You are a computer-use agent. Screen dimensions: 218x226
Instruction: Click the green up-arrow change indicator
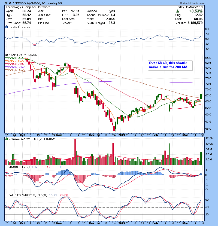pyautogui.click(x=178, y=11)
